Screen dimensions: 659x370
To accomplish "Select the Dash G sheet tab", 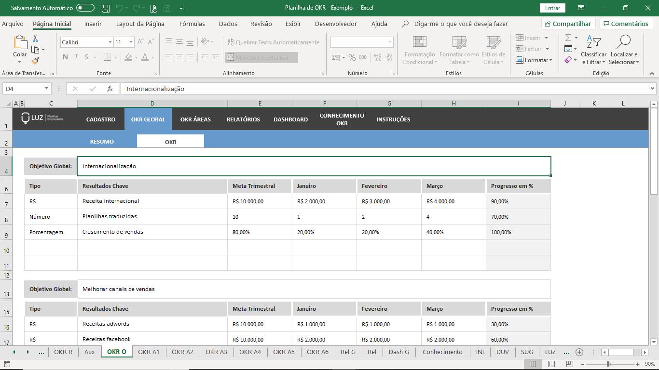I will tap(399, 352).
